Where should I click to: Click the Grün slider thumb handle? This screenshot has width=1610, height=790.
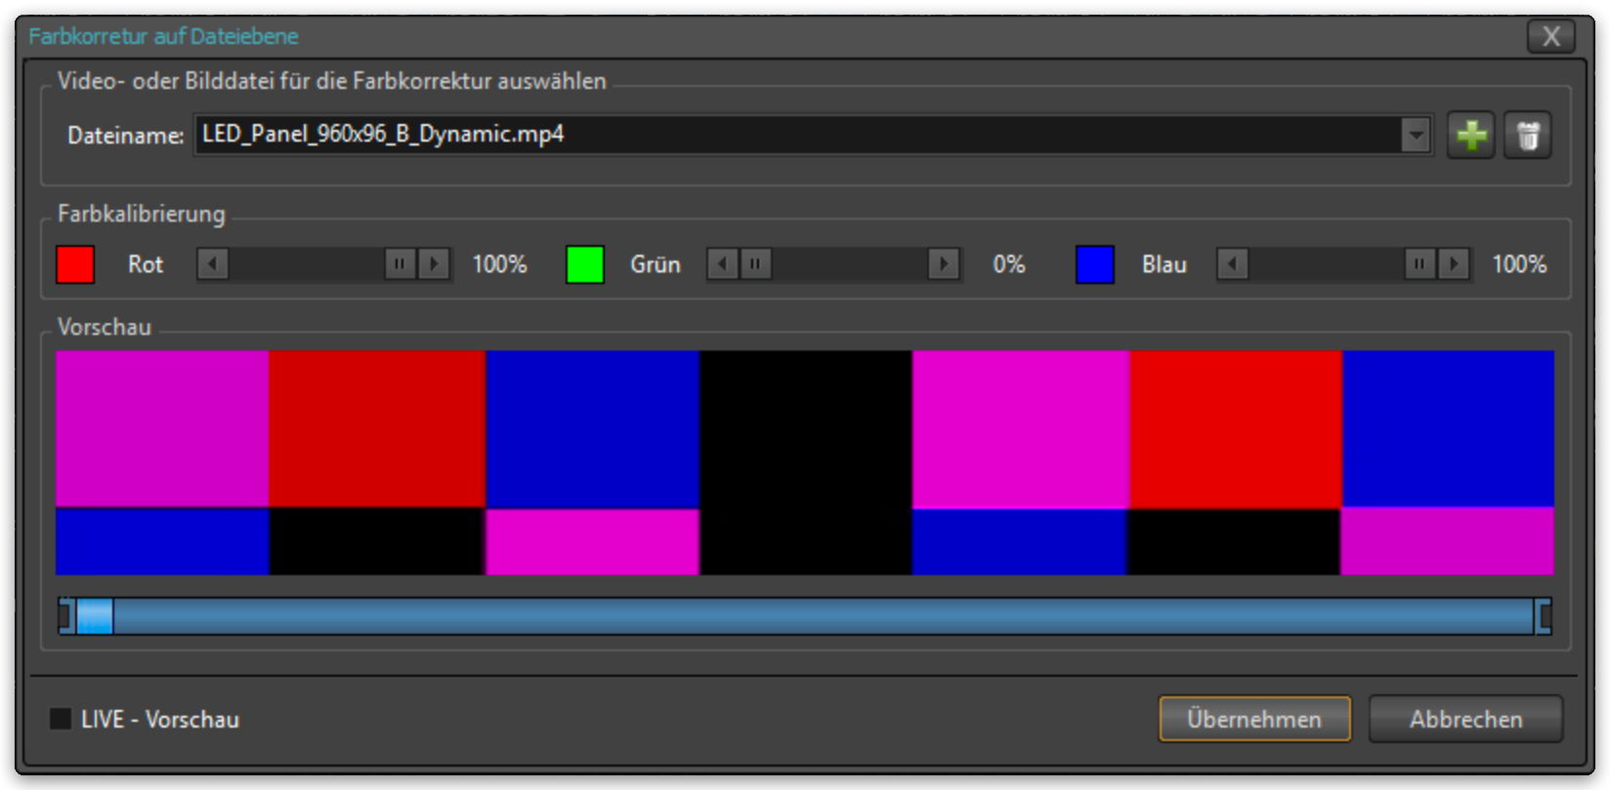click(x=755, y=265)
